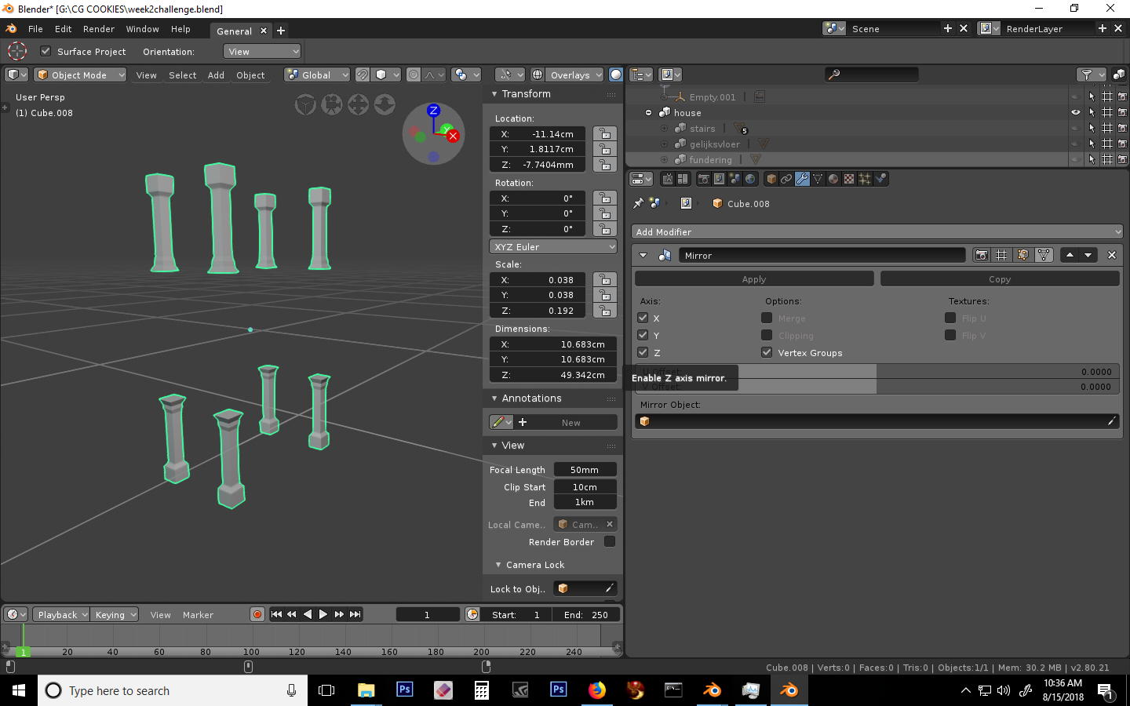Open the Texture properties tab (checker icon)
The height and width of the screenshot is (706, 1130).
[x=849, y=179]
